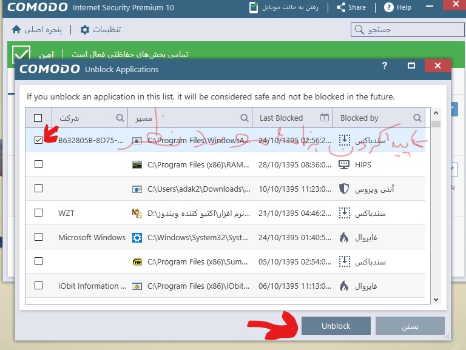466x350 pixels.
Task: Sort by Blocked by column header
Action: [379, 118]
